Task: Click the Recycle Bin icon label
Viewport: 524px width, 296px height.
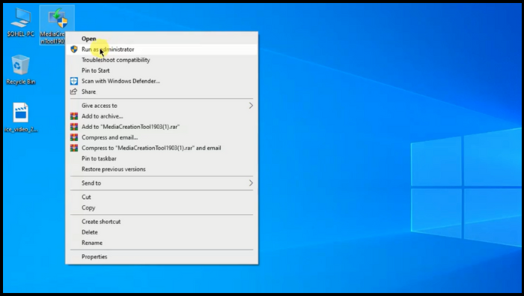Action: [21, 82]
